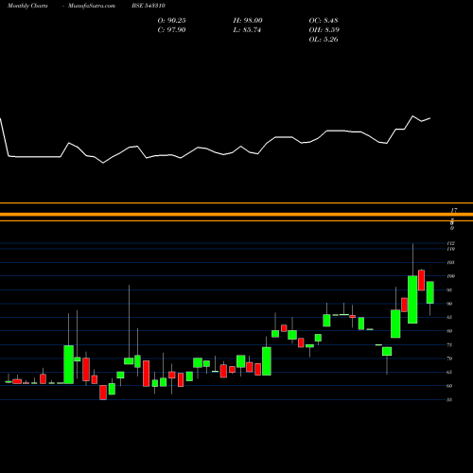The width and height of the screenshot is (473, 473).
Task: Click the '75' price axis label
Action: pyautogui.click(x=449, y=345)
